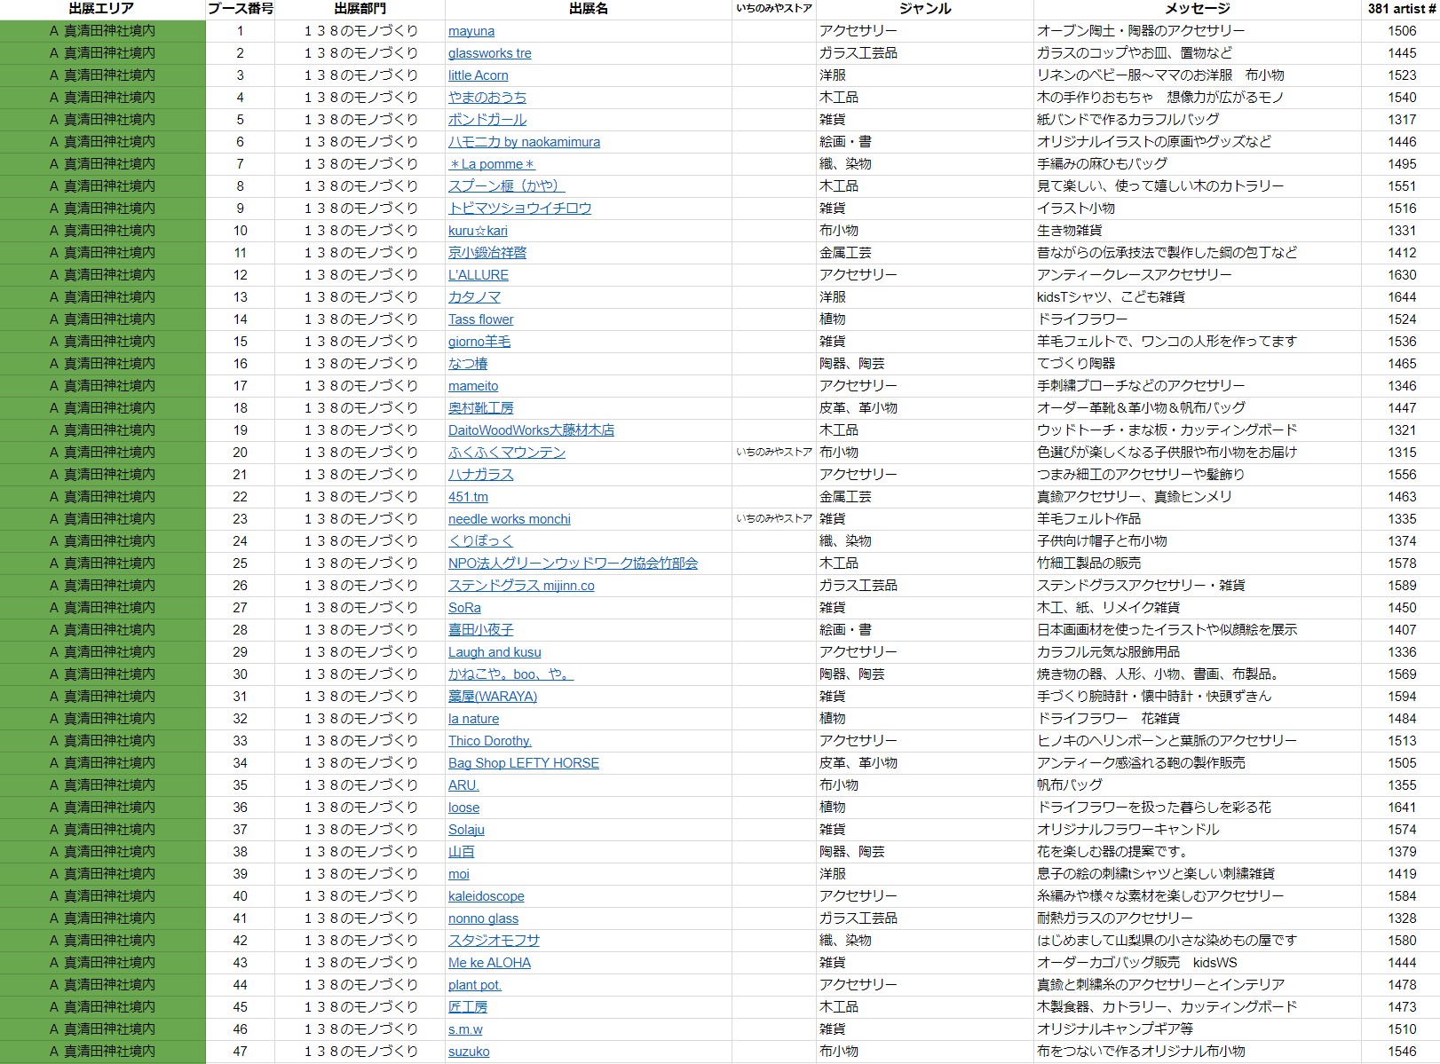Image resolution: width=1440 pixels, height=1064 pixels.
Task: Open the loose link
Action: (463, 808)
